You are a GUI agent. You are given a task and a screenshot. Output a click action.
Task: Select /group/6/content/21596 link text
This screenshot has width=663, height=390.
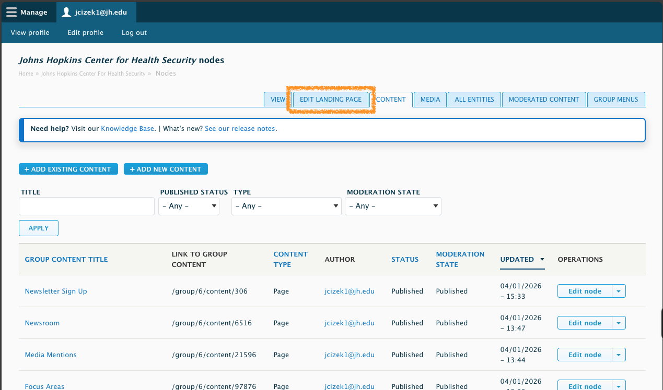click(x=214, y=355)
